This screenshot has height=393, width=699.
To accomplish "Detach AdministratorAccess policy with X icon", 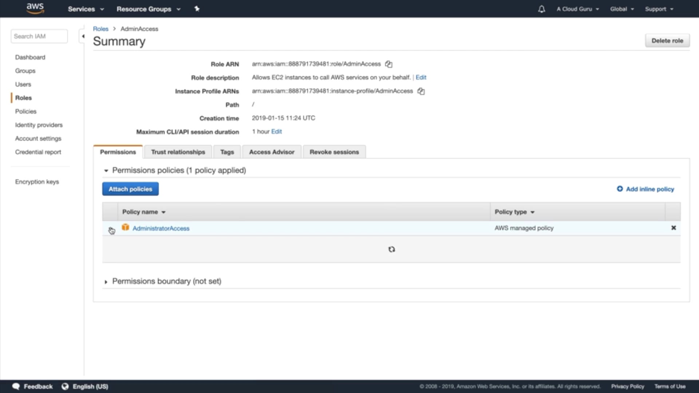I will click(673, 228).
